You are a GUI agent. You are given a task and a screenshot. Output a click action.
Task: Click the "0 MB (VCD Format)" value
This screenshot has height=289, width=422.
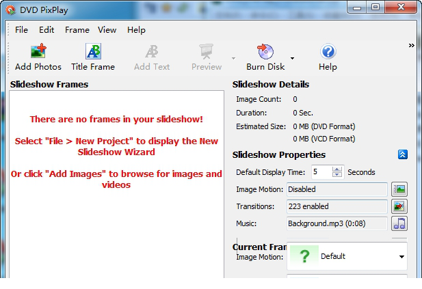pos(324,139)
